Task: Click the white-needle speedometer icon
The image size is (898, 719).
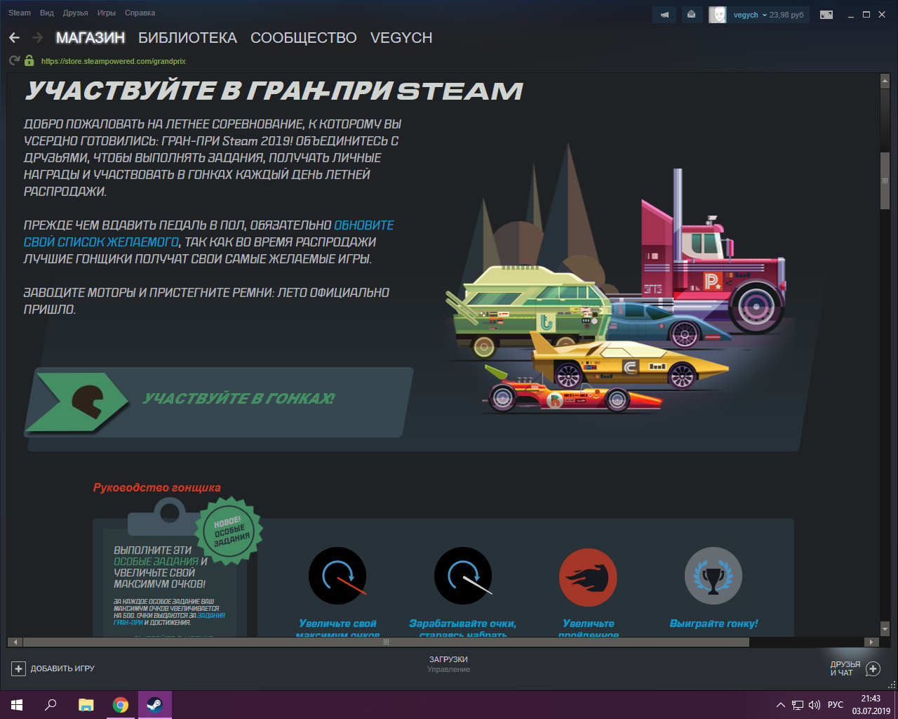Action: tap(463, 576)
